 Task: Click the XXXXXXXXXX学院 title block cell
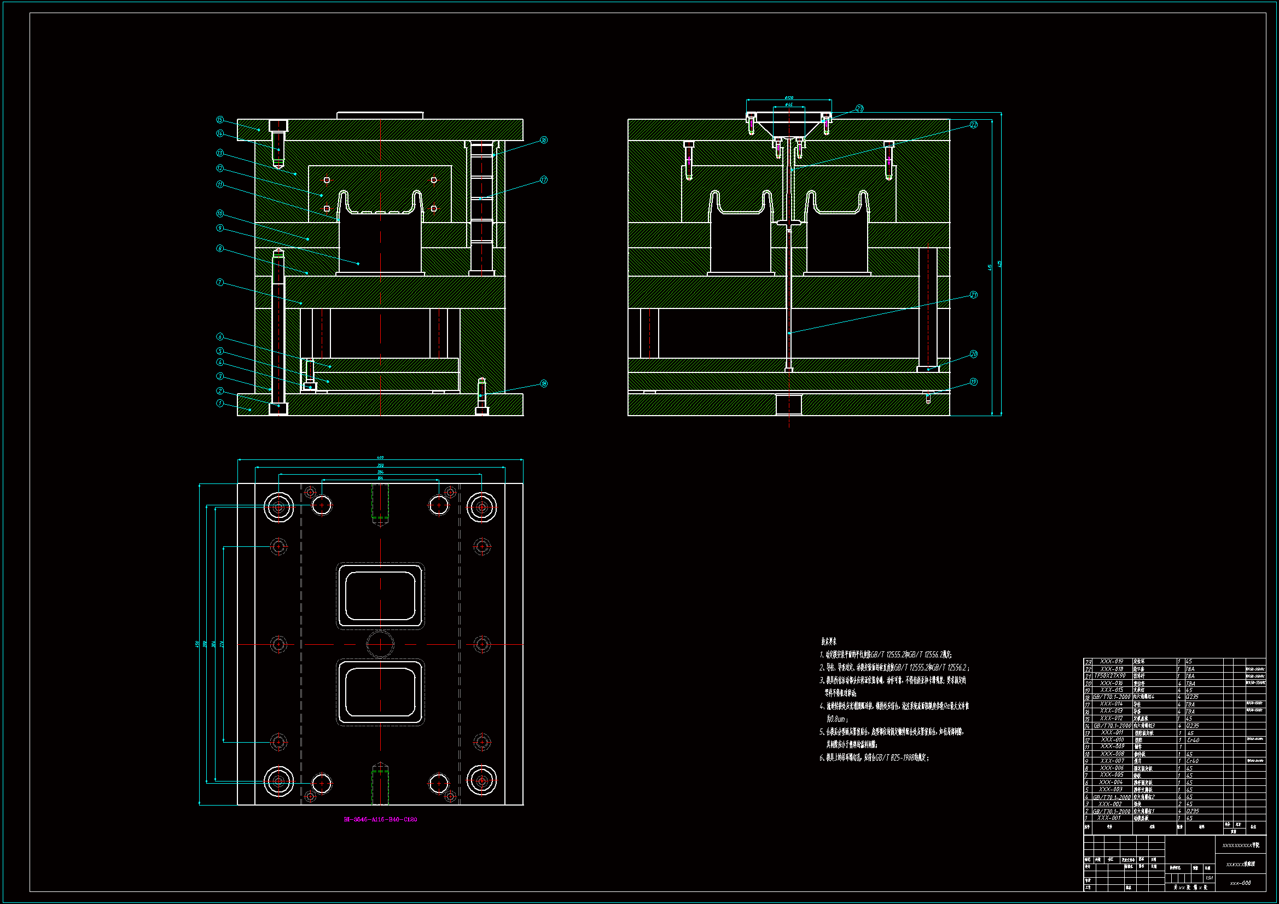(1240, 845)
